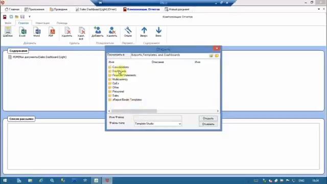Add an Excel document via ribbon icon

click(22, 32)
